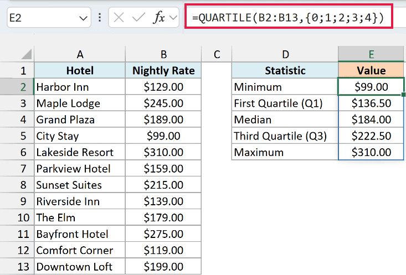Viewport: 406px width, 275px height.
Task: Select the Parkview Hotel cell
Action: (80, 168)
